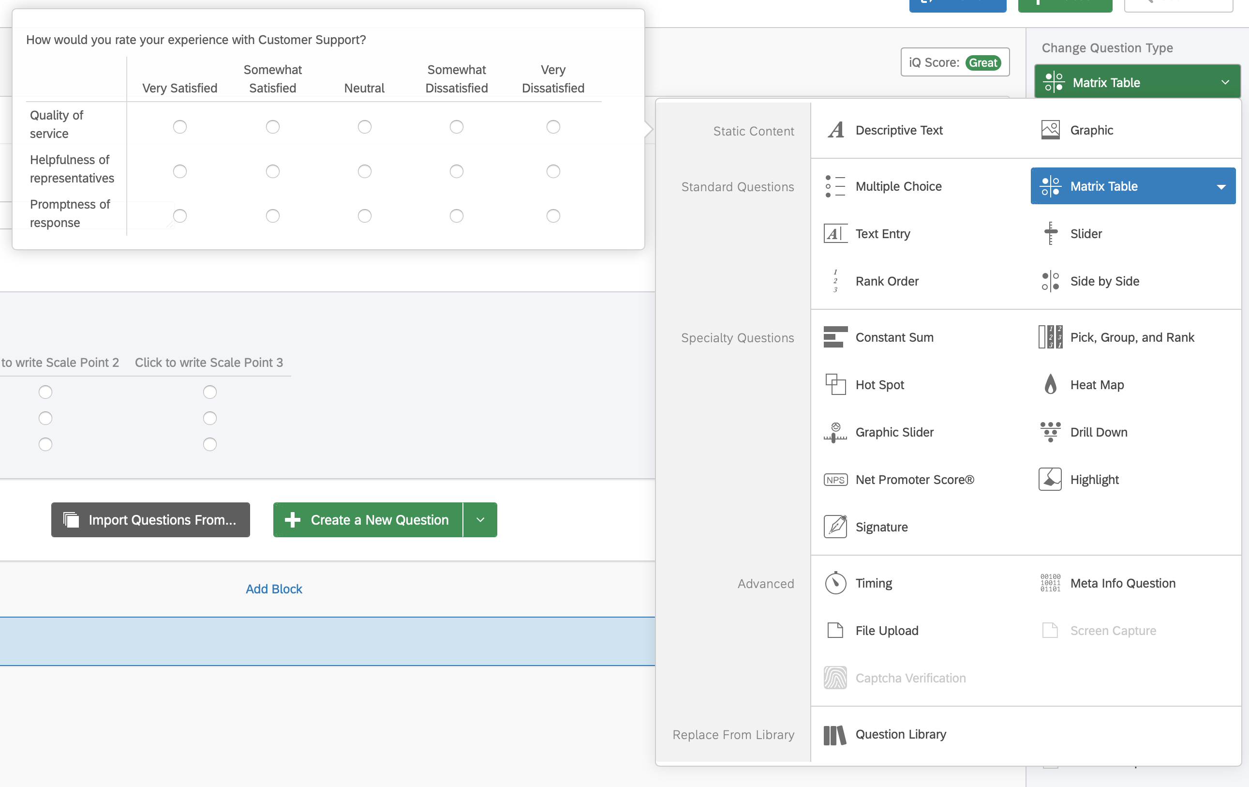The height and width of the screenshot is (787, 1249).
Task: Expand the green Matrix Table type dropdown
Action: [x=1224, y=83]
